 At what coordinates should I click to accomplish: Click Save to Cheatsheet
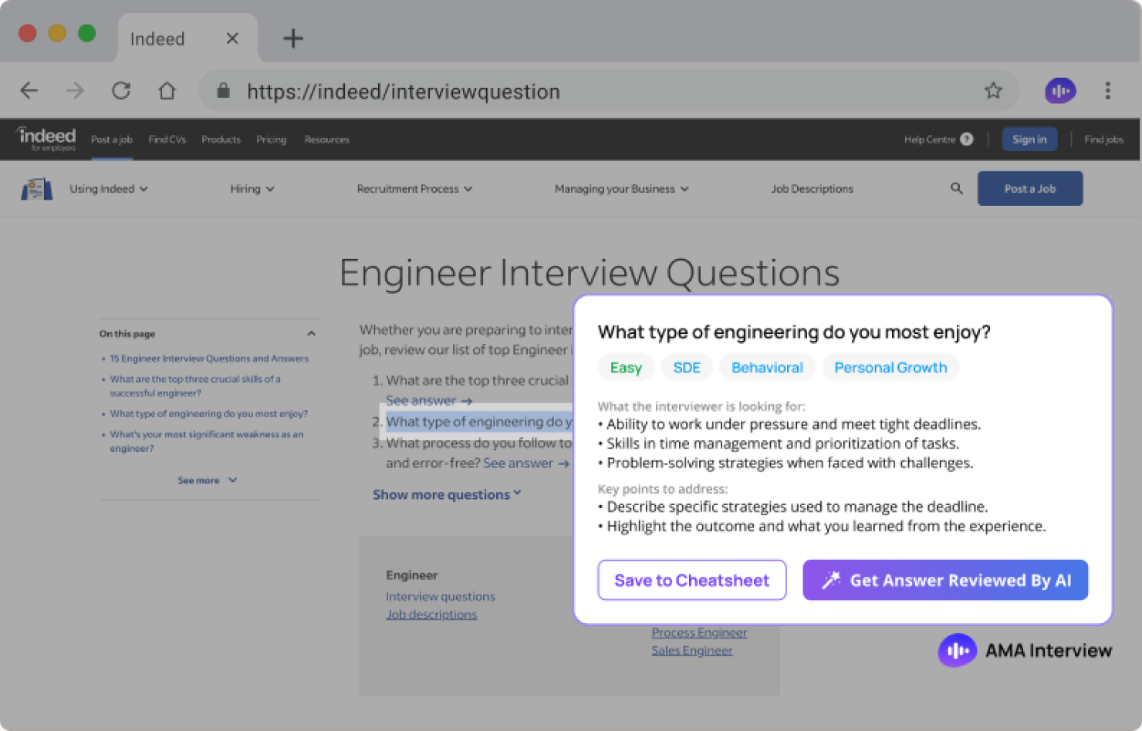pyautogui.click(x=691, y=580)
